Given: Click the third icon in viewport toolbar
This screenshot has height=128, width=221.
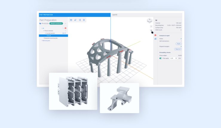Looking at the screenshot, I should coord(80,20).
